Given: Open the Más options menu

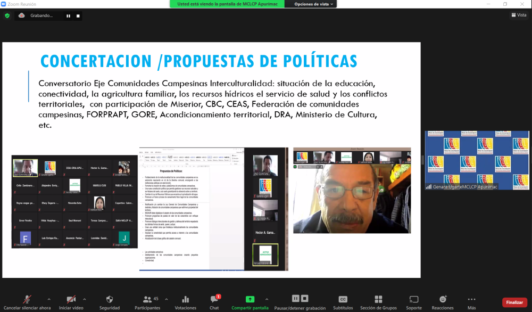Looking at the screenshot, I should [x=471, y=300].
